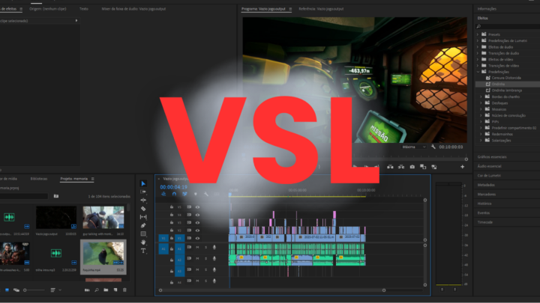Select the Type tool

coord(143,251)
